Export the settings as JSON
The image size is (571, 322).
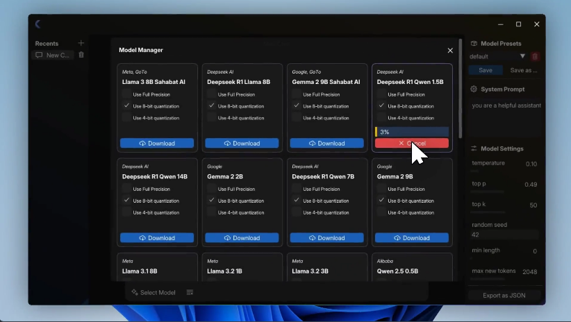pyautogui.click(x=504, y=296)
